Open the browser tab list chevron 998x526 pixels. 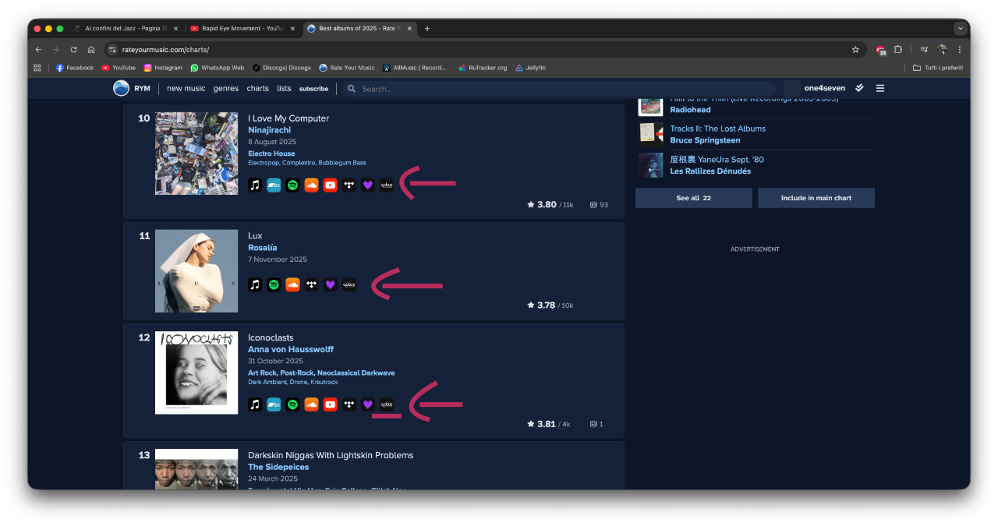(x=961, y=28)
